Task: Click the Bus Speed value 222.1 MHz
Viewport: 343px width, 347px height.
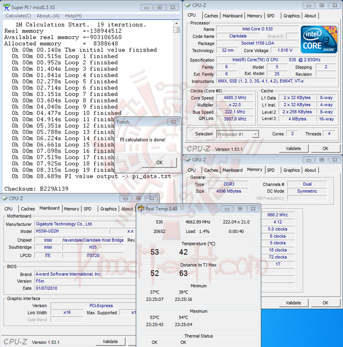Action: (x=235, y=112)
